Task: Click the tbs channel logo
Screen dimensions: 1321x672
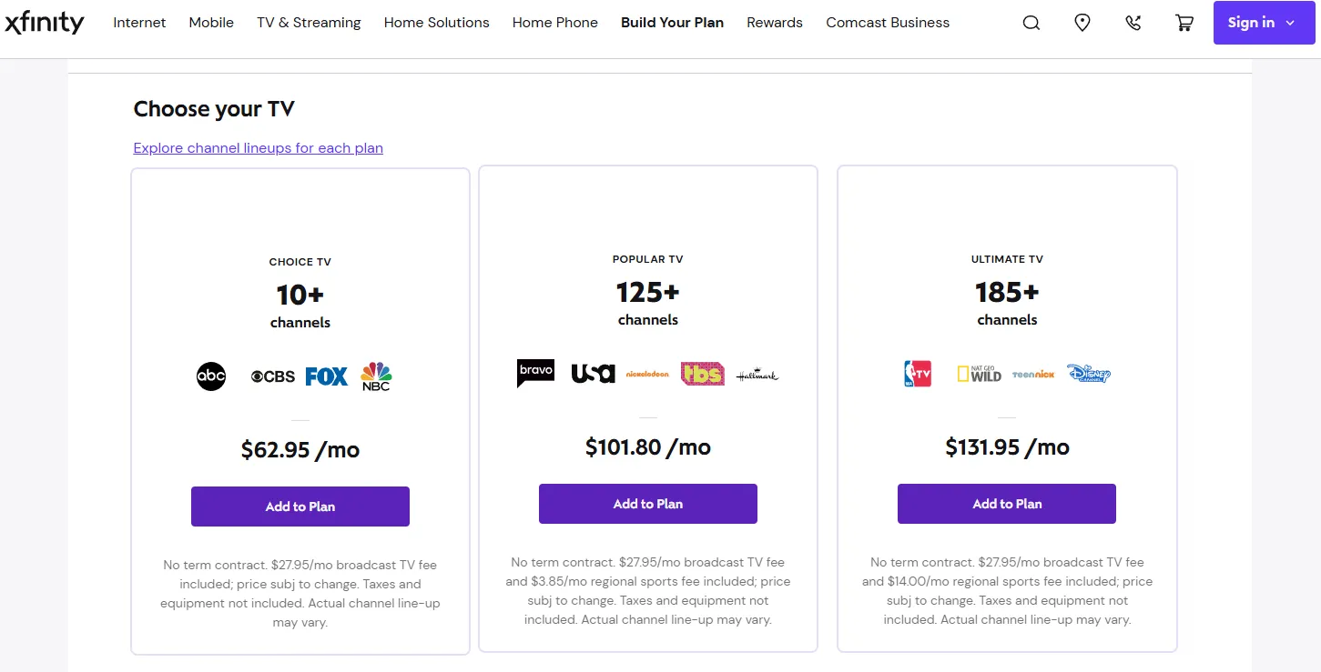Action: pos(702,373)
